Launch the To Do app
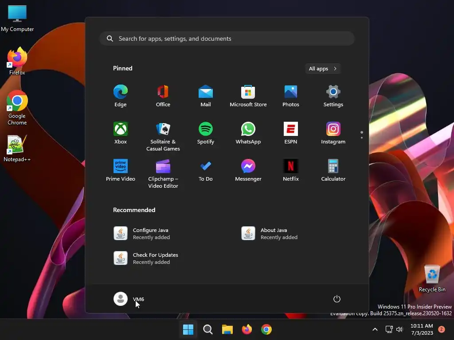The width and height of the screenshot is (454, 340). [x=206, y=170]
